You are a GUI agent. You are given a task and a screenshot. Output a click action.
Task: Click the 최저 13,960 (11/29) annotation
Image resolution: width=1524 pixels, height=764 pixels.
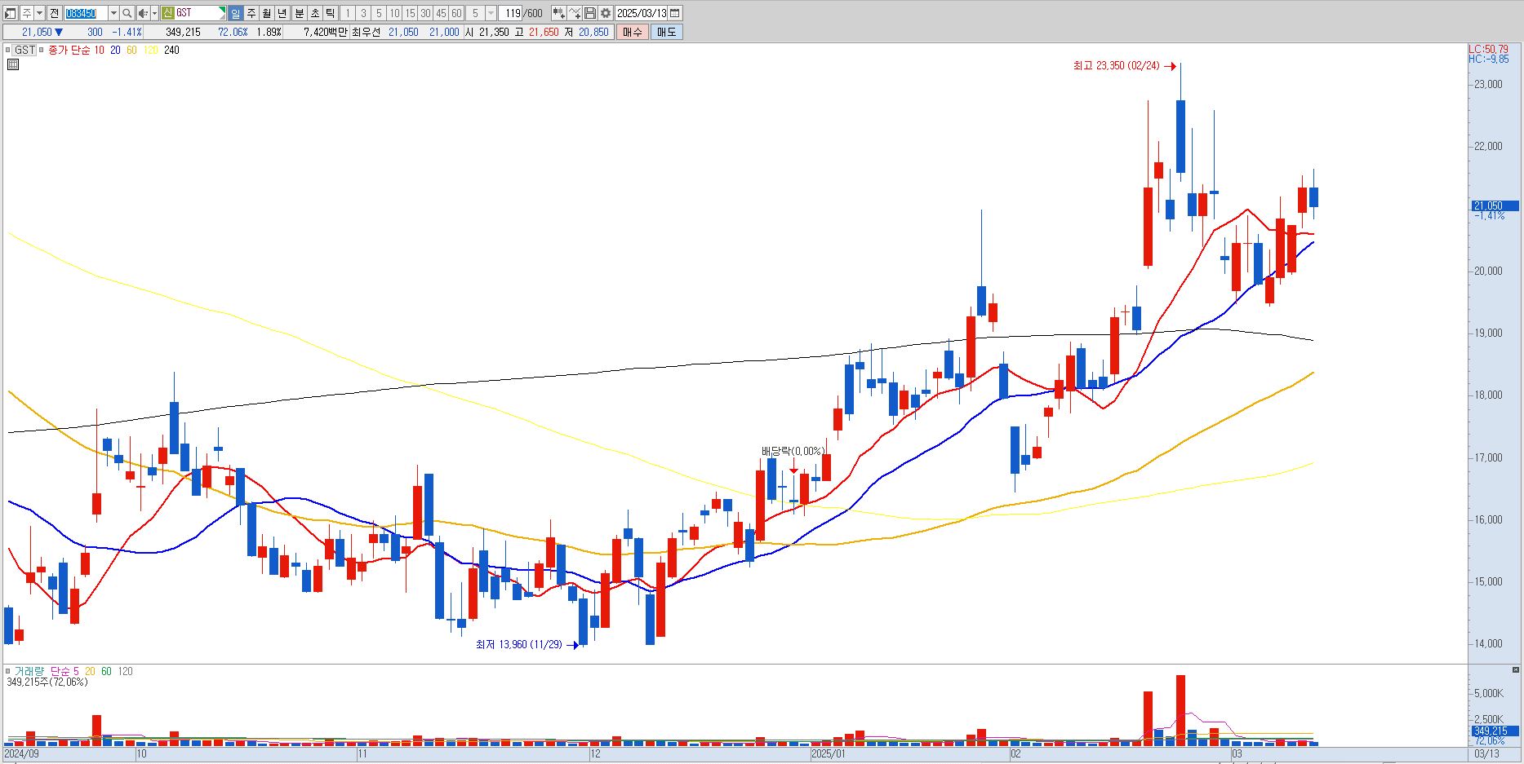click(x=519, y=644)
